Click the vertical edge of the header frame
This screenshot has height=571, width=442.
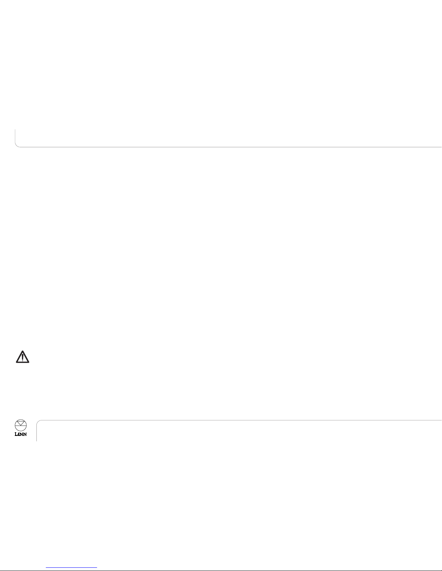click(x=15, y=136)
